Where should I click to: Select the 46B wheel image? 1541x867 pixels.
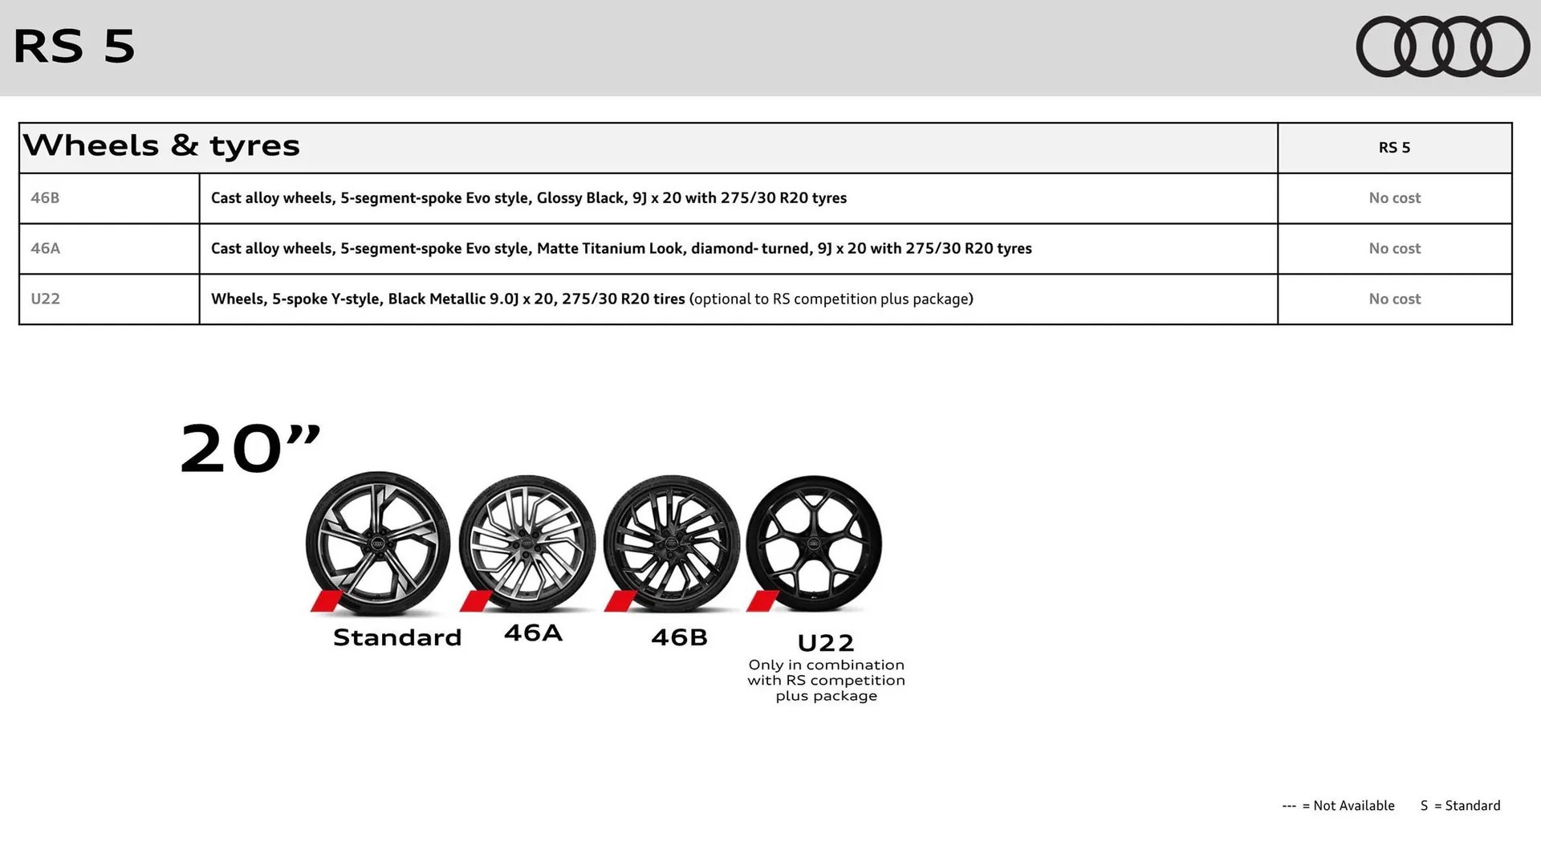pyautogui.click(x=672, y=542)
